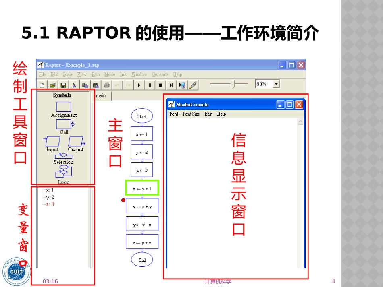This screenshot has height=287, width=383.
Task: Click the red breakpoint dot
Action: [x=123, y=200]
